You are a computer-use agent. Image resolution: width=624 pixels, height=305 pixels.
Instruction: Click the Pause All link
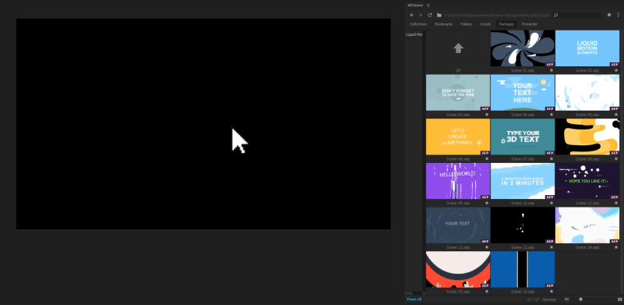(x=414, y=299)
